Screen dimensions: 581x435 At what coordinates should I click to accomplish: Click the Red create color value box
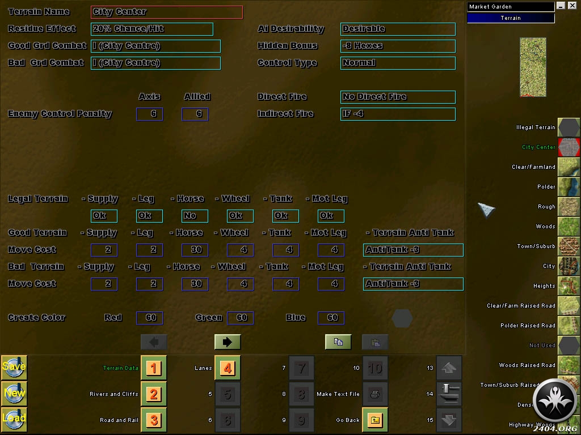click(x=149, y=318)
